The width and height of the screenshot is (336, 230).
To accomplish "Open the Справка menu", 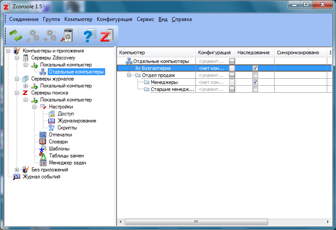I will [182, 19].
